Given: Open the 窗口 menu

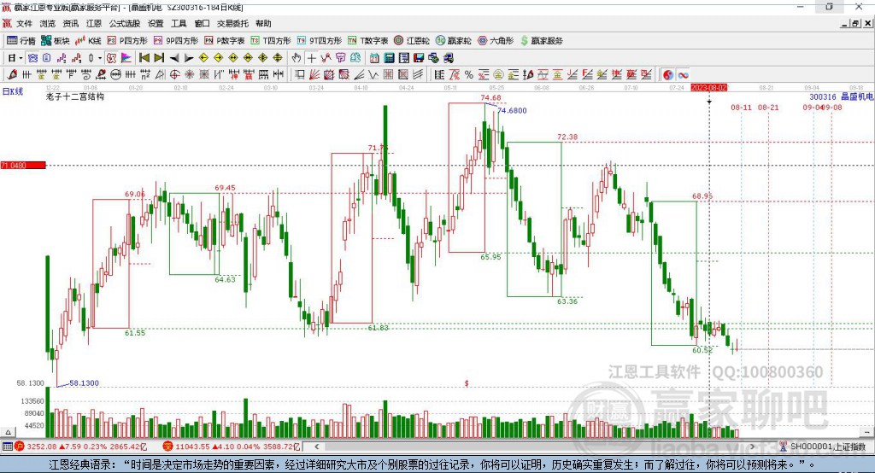Looking at the screenshot, I should (202, 23).
